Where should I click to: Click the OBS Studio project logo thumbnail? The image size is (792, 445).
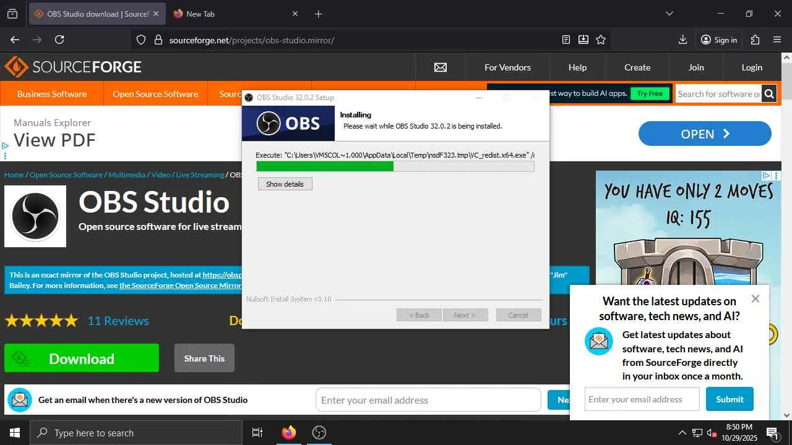coord(35,216)
